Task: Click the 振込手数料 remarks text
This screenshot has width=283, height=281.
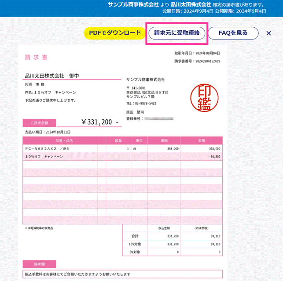Action: click(77, 274)
